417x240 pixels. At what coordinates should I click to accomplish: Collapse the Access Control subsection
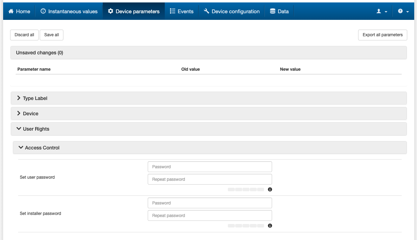(42, 148)
